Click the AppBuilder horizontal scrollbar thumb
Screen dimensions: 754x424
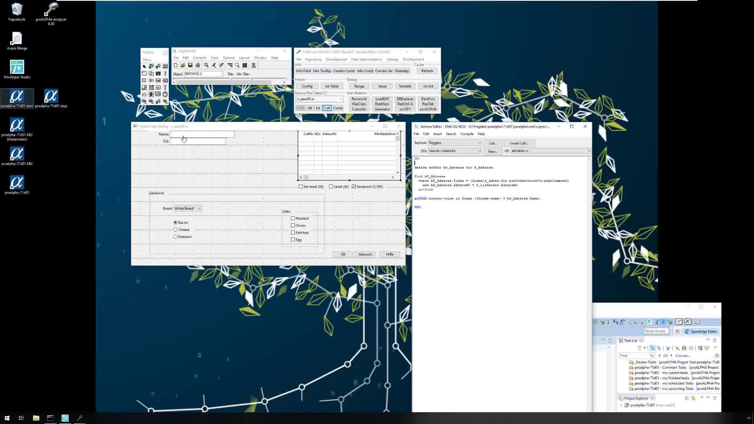(x=224, y=82)
